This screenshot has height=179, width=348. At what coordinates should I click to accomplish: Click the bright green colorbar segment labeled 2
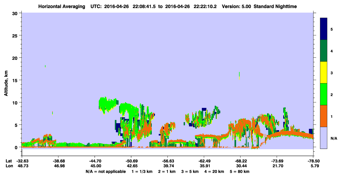click(x=324, y=94)
